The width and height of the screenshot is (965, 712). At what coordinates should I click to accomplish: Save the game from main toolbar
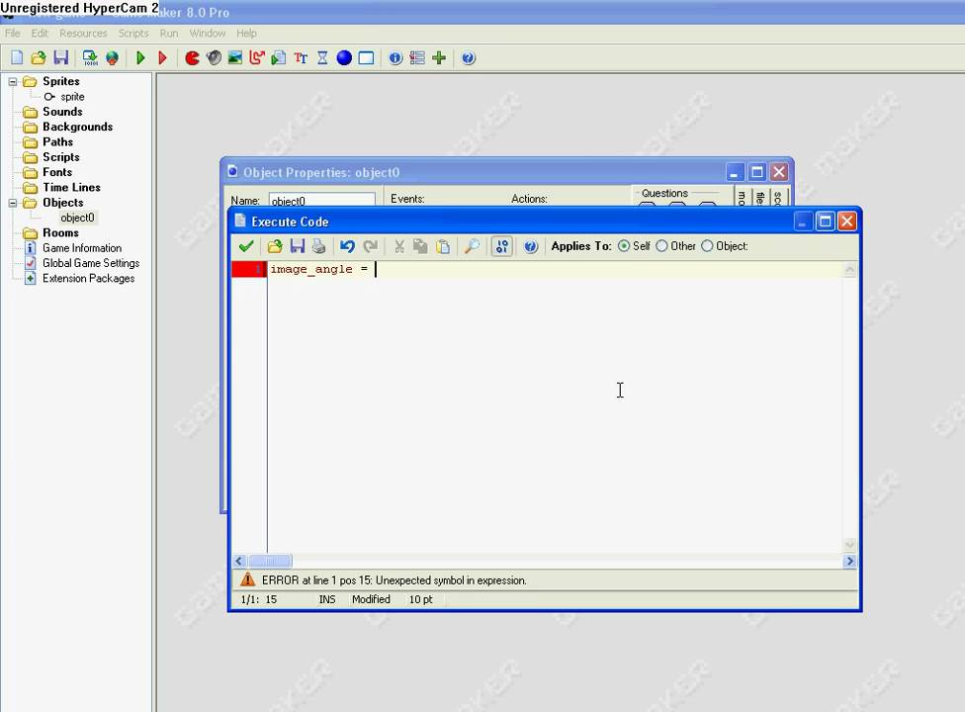[x=60, y=57]
